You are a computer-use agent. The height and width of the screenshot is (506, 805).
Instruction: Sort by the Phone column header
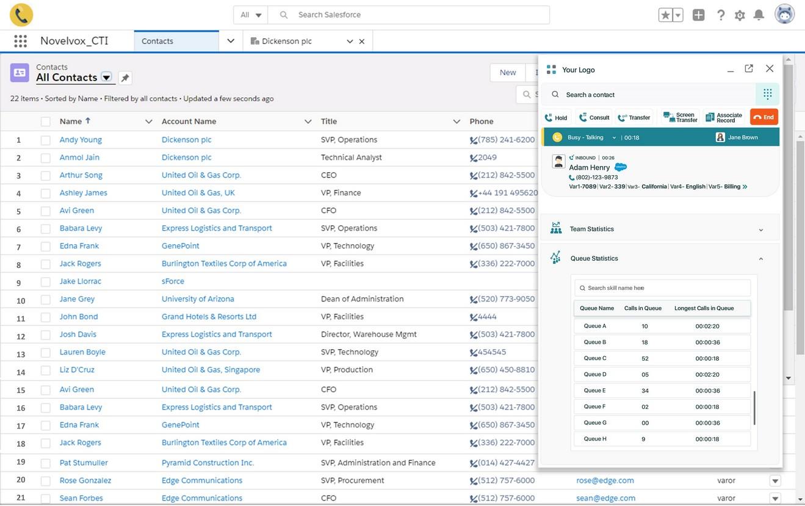[x=482, y=121]
